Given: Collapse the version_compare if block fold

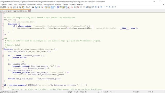Looking at the screenshot, I should [x=3, y=85].
